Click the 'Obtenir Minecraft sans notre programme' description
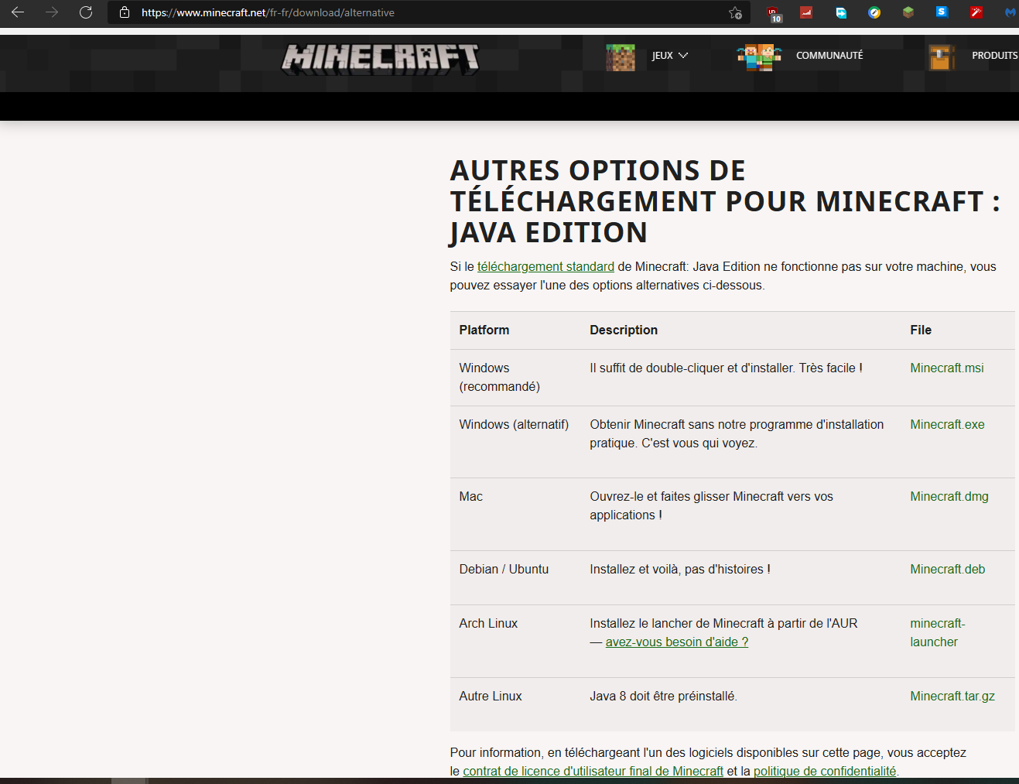The image size is (1019, 784). click(x=737, y=433)
